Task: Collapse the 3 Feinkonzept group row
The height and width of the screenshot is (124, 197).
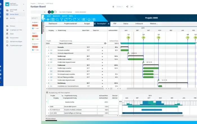Action: click(x=47, y=65)
